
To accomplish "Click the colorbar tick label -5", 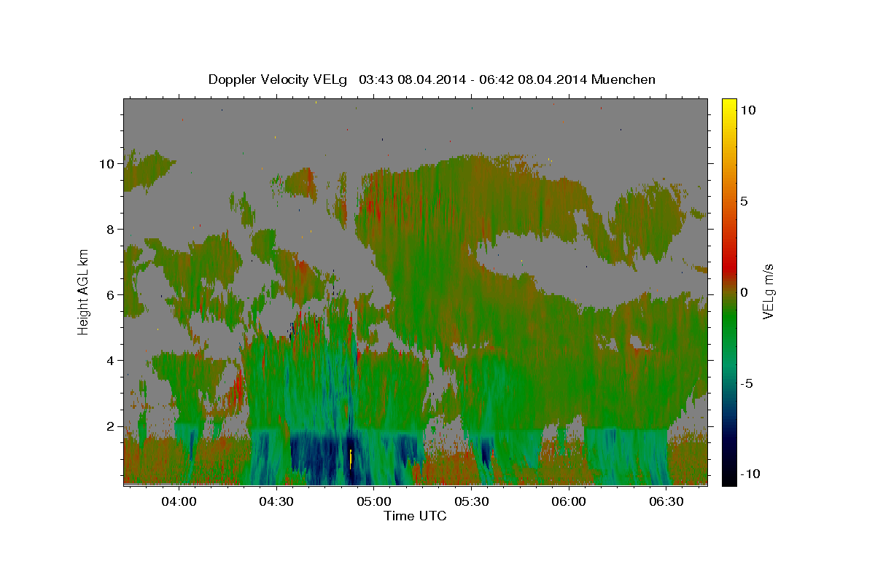I will tap(746, 383).
